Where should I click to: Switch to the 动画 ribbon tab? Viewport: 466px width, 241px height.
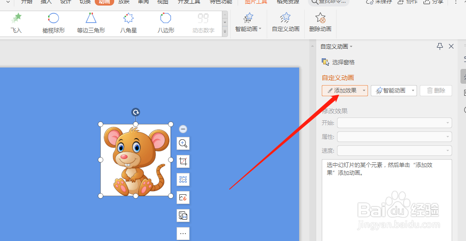tap(104, 2)
